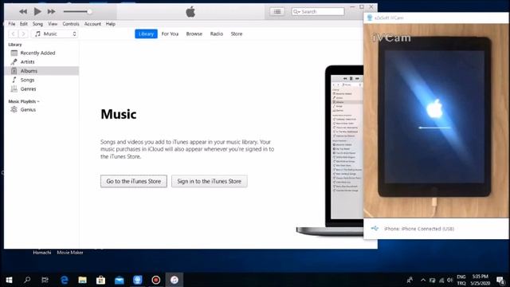
Task: Open the Edit menu
Action: [x=24, y=24]
